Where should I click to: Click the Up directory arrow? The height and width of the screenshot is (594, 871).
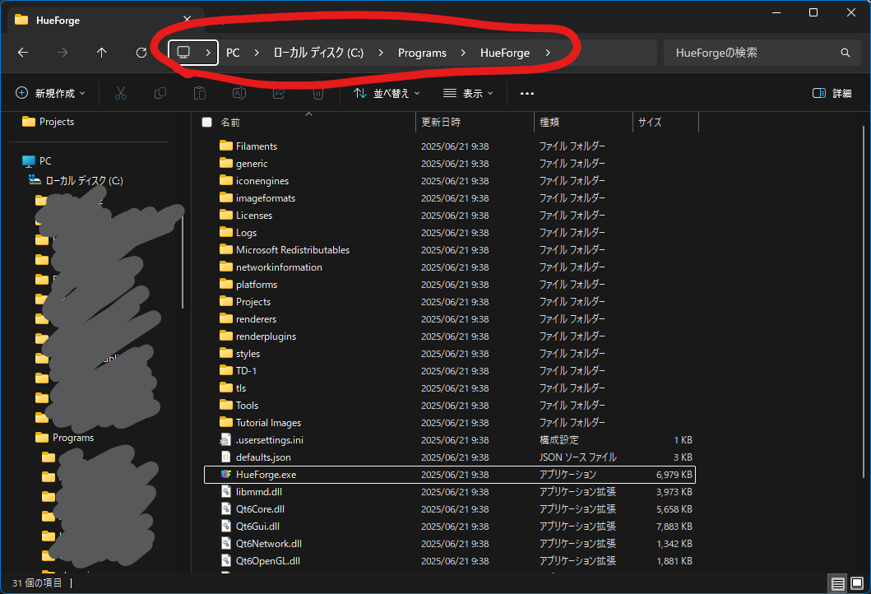(x=102, y=53)
